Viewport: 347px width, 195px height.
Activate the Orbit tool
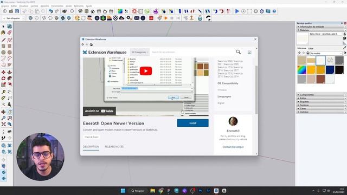click(3, 112)
